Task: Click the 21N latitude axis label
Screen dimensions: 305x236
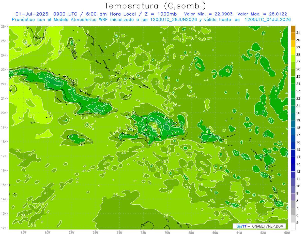Action: click(x=4, y=99)
